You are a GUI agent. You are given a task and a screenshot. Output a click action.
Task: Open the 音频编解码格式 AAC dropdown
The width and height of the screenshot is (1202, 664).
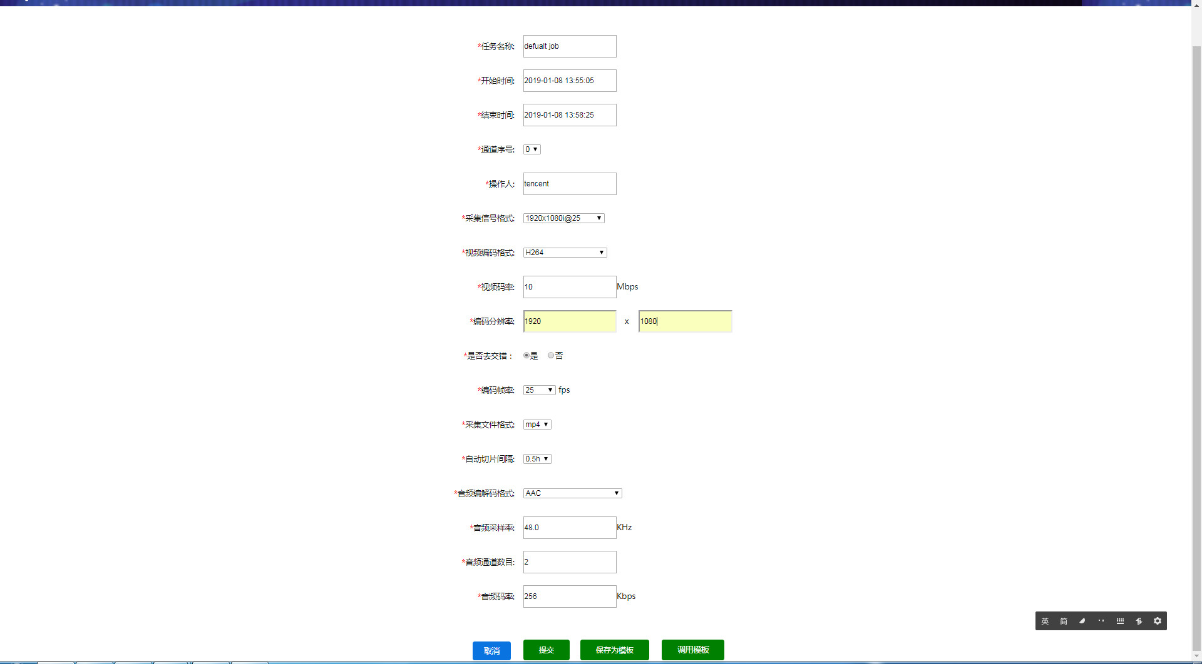pos(572,493)
